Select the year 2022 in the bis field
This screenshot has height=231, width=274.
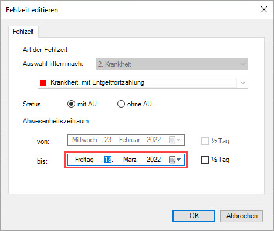(154, 160)
